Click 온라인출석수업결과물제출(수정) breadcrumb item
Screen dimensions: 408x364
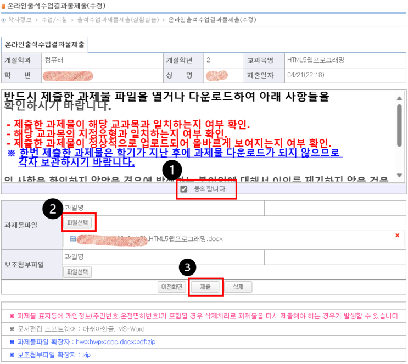(x=213, y=20)
